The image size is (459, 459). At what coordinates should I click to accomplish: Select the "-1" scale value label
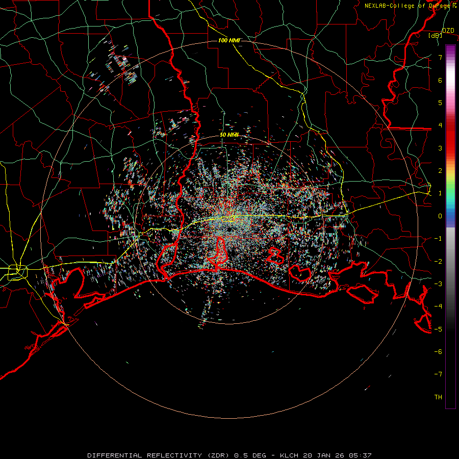(438, 239)
